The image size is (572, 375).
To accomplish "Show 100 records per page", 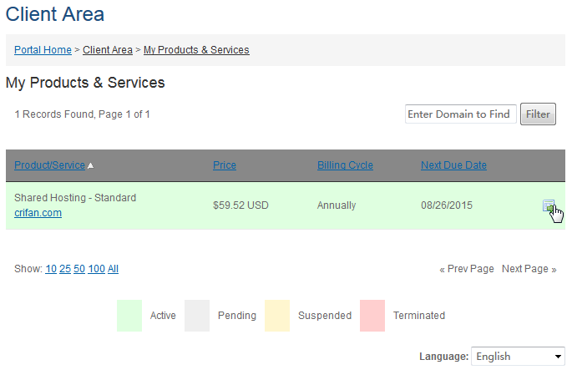I will tap(96, 269).
